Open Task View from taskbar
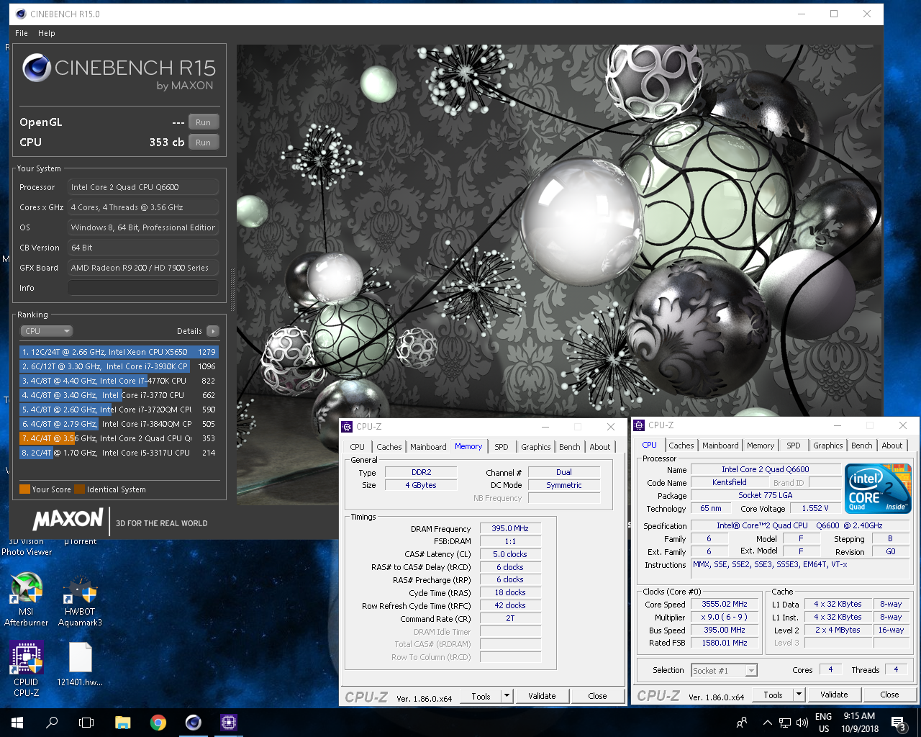Screen dimensions: 921x737 point(86,723)
